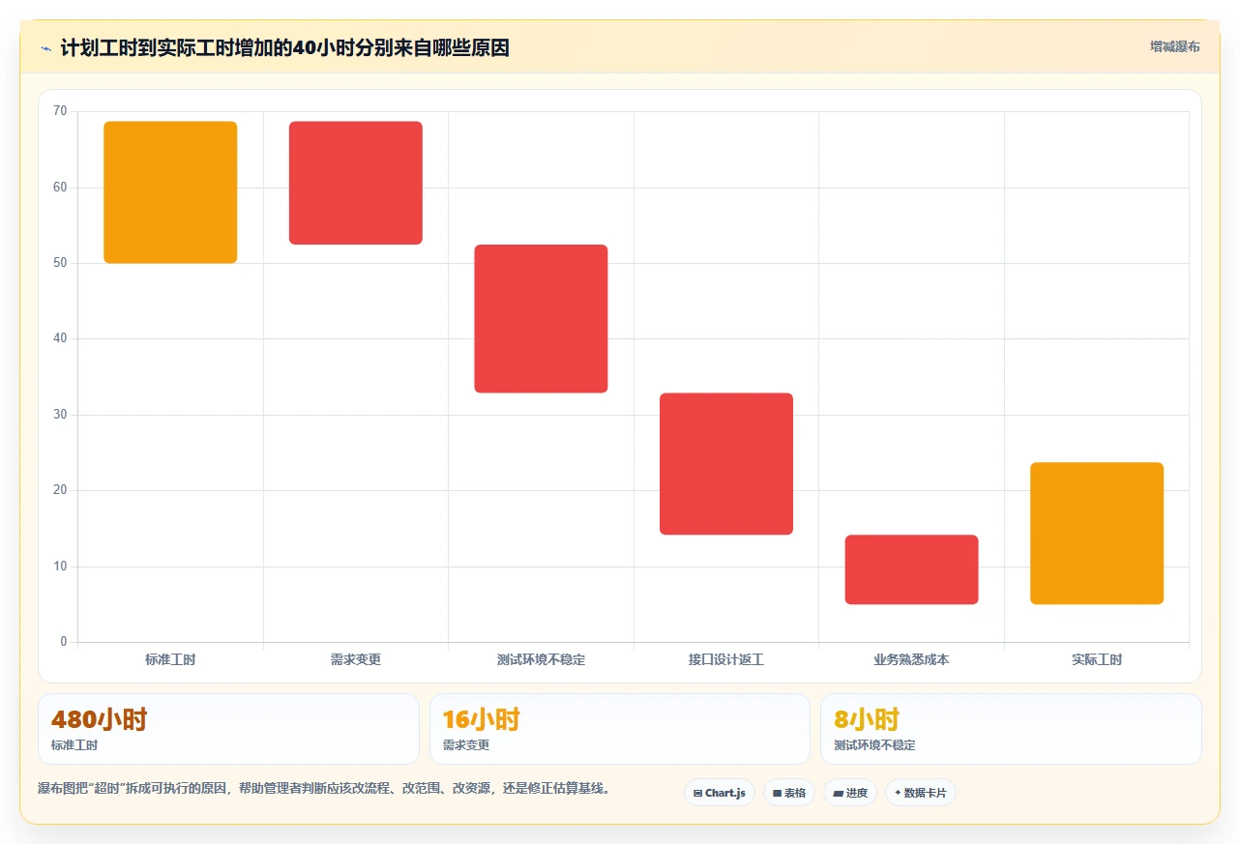Choose the 数据卡片 chip
Image resolution: width=1240 pixels, height=844 pixels.
click(921, 793)
